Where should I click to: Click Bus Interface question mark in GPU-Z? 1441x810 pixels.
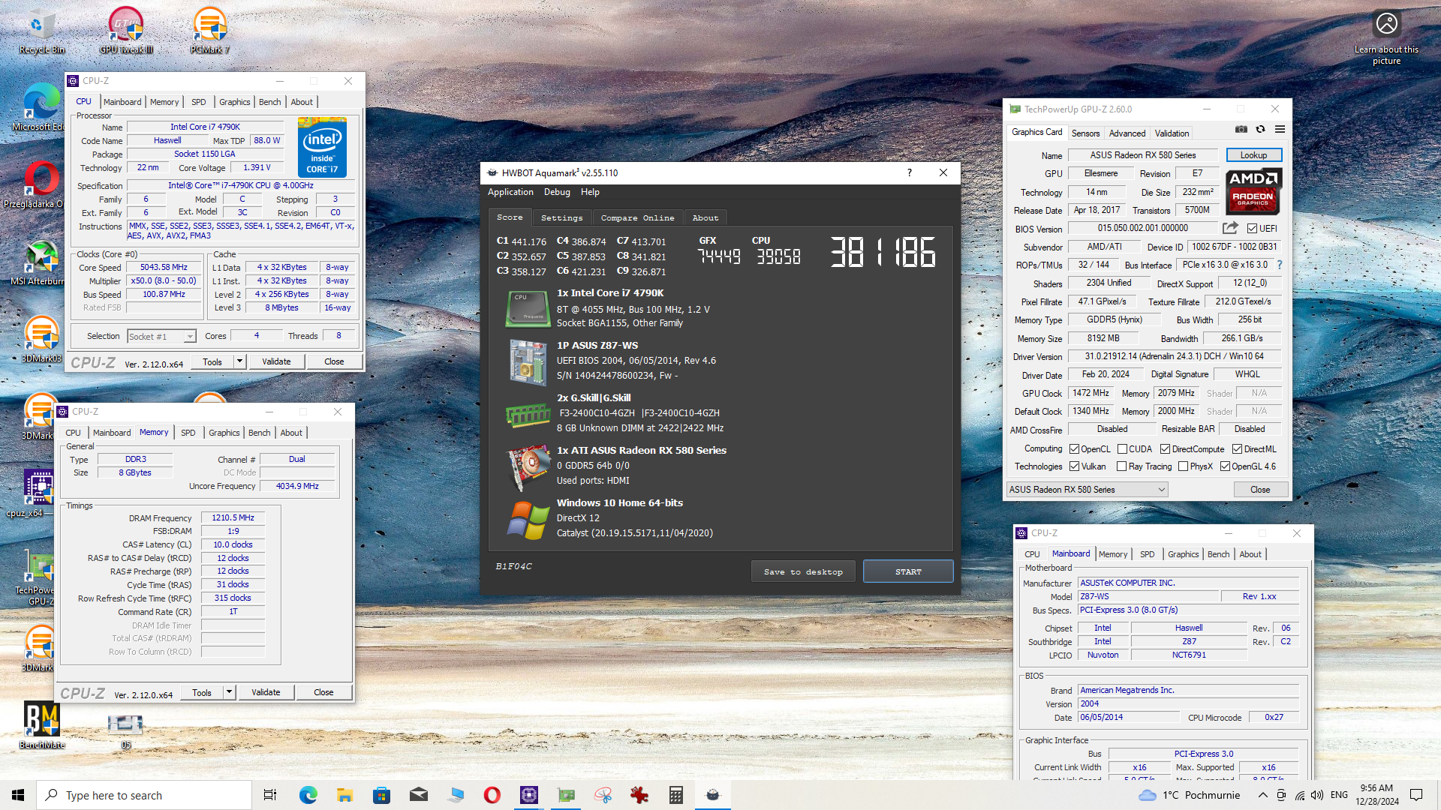(1280, 265)
